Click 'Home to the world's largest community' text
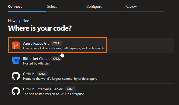Image resolution: width=179 pixels, height=105 pixels. [60, 78]
